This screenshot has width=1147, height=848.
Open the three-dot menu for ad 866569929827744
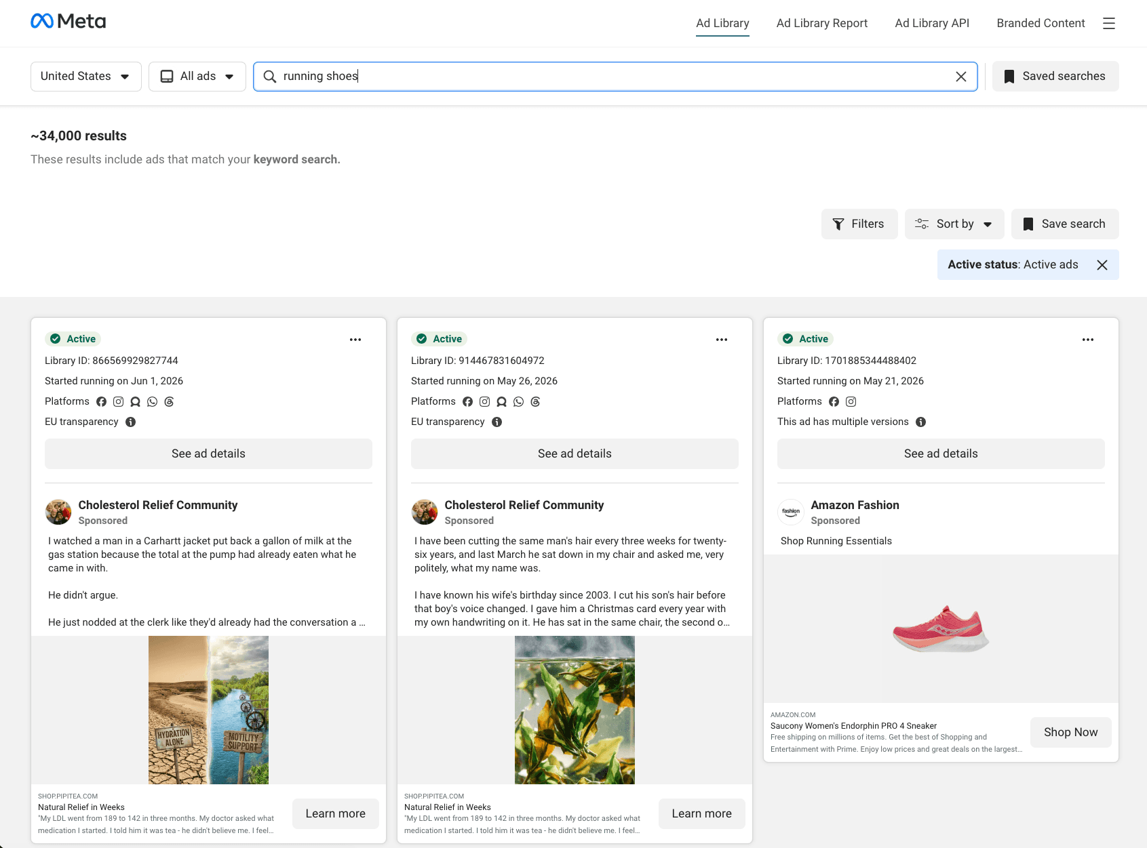355,340
